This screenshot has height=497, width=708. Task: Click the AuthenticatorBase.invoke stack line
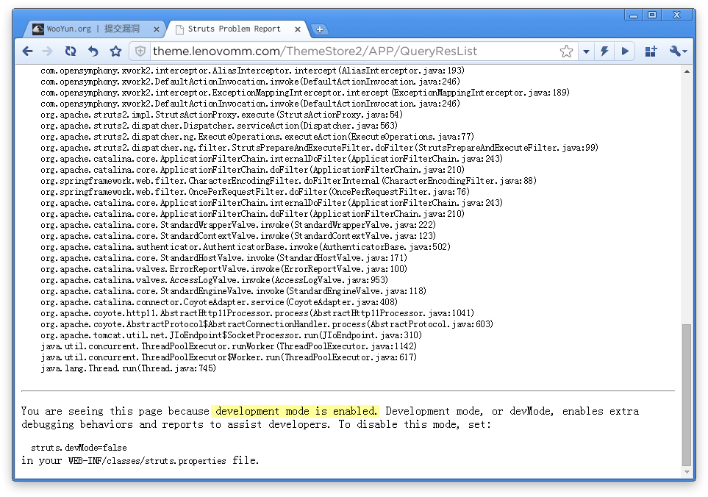[x=246, y=247]
